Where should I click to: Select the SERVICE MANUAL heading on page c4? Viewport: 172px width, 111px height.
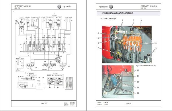149,6
